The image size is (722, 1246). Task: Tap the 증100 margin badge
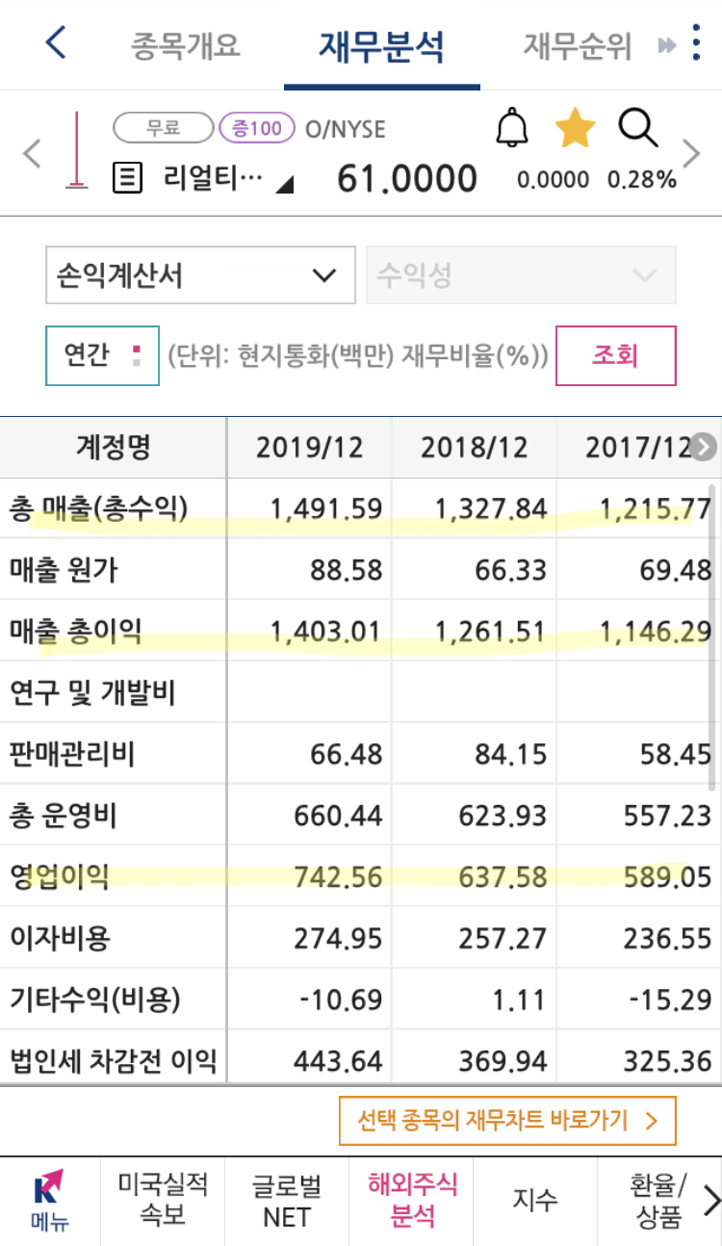[257, 127]
